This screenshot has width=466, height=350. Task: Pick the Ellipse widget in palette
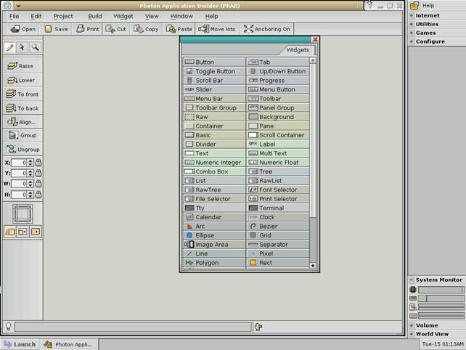tap(214, 235)
